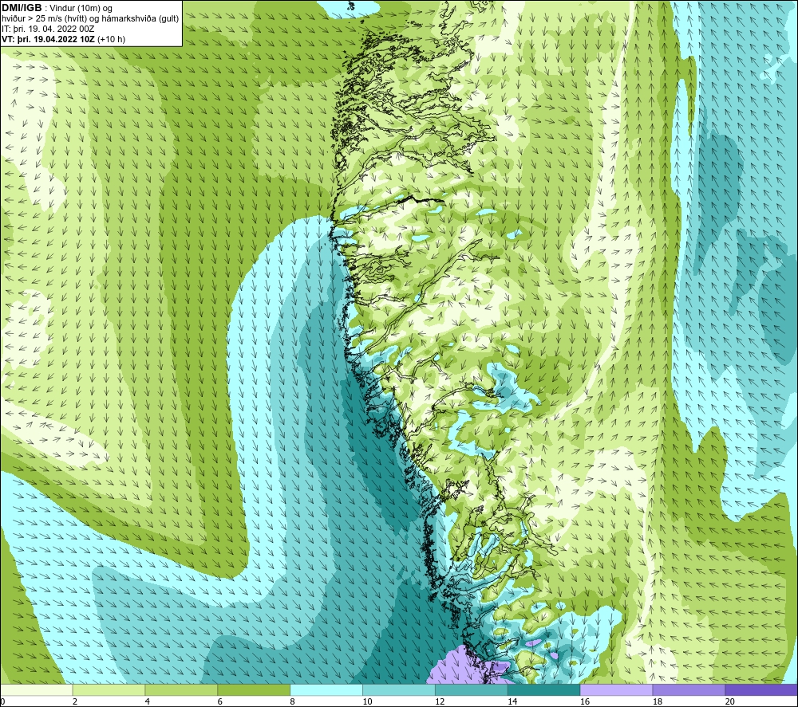Click the legend line mentioning "hámarkshviða (gult)"
Image resolution: width=798 pixels, height=707 pixels.
coord(90,18)
